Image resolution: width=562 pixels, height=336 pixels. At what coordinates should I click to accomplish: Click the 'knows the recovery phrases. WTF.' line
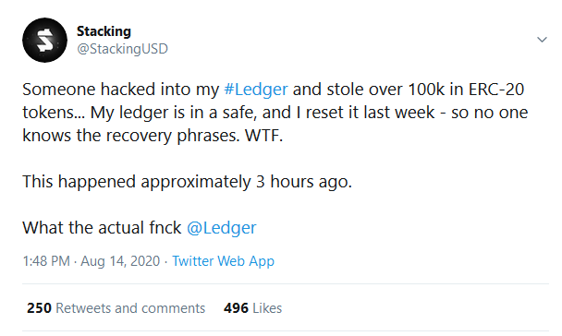[153, 136]
